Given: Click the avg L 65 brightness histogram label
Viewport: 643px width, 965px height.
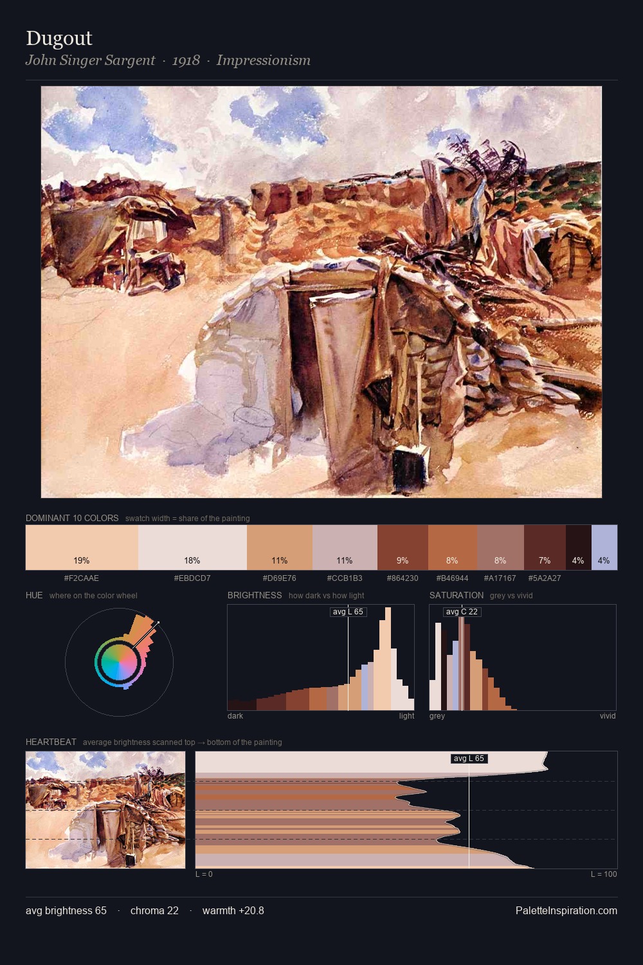Looking at the screenshot, I should (x=348, y=612).
